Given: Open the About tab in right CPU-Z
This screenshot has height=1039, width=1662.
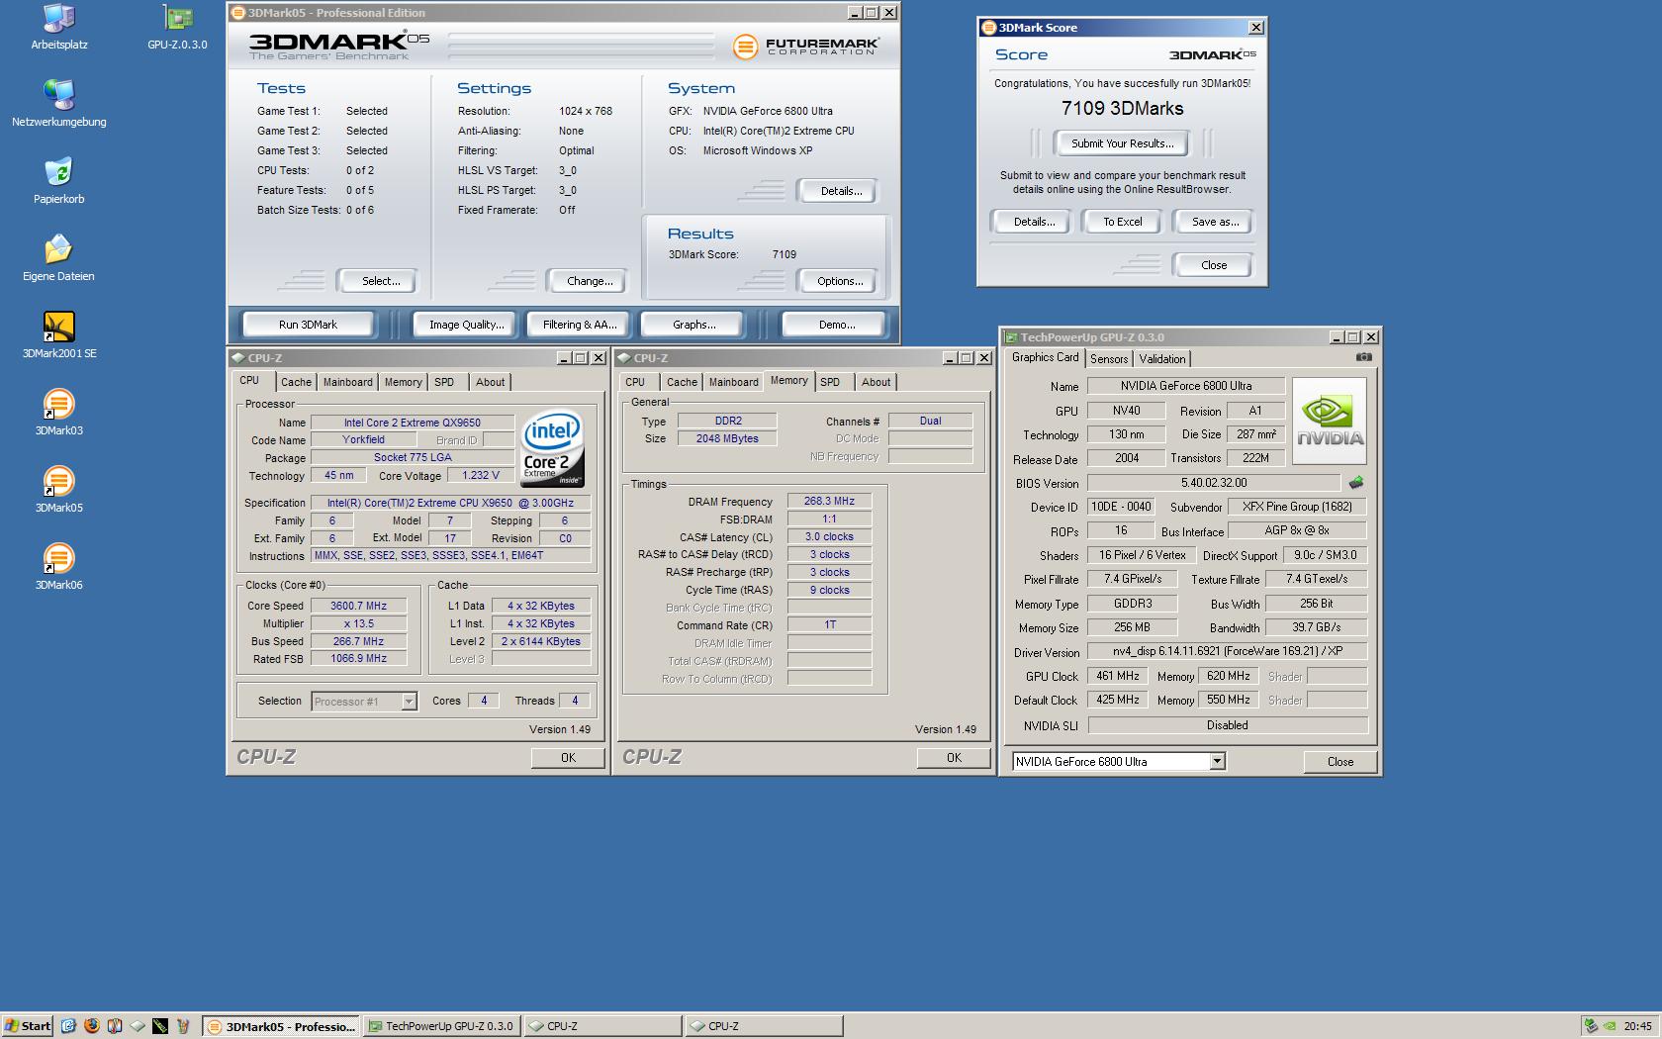Looking at the screenshot, I should pos(876,382).
